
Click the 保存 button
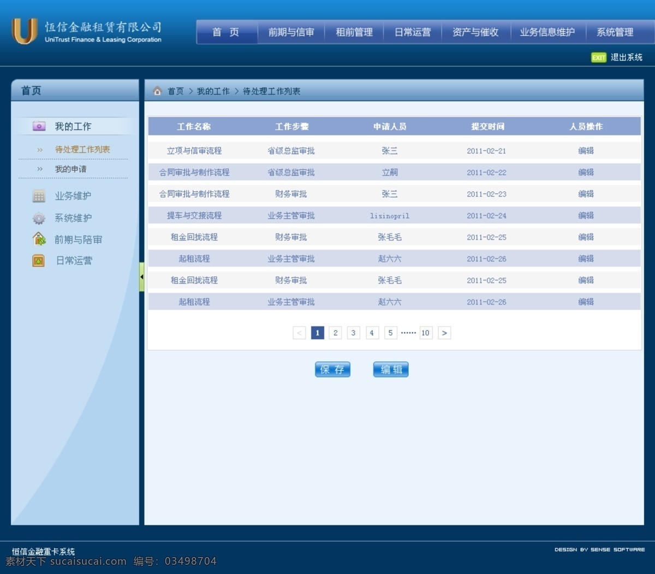pos(332,369)
